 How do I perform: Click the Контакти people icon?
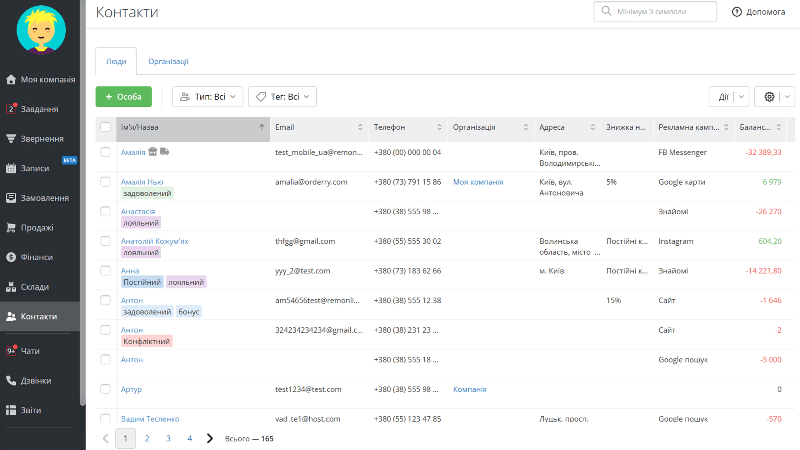click(x=11, y=317)
